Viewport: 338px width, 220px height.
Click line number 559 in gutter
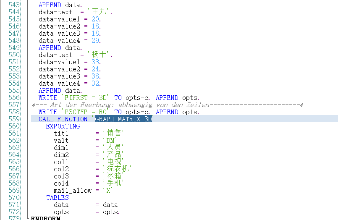(x=14, y=119)
